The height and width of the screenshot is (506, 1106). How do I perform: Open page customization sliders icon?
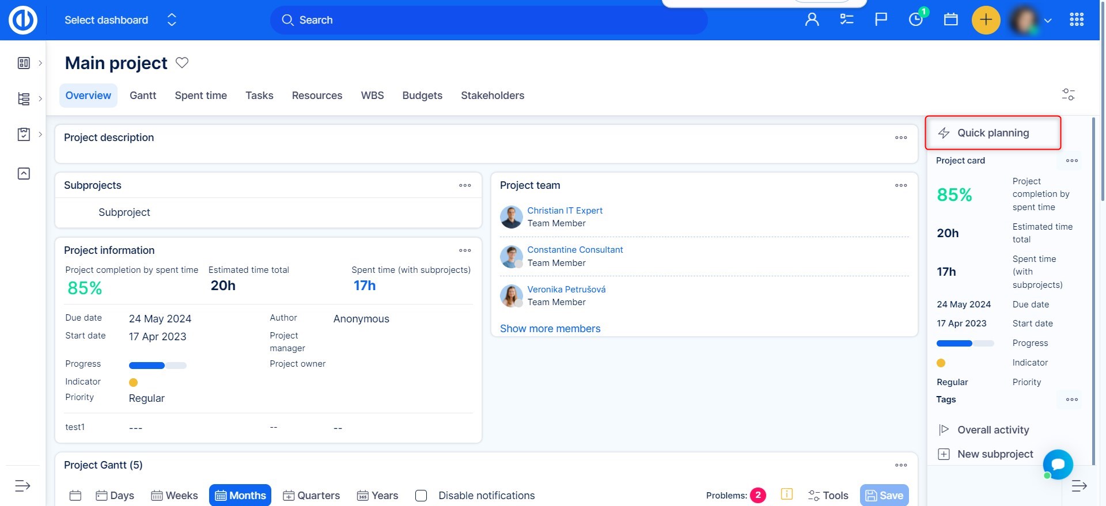(1068, 94)
